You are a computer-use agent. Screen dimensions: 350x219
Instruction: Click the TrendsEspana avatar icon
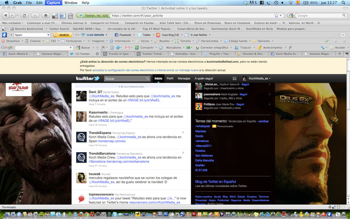coord(81,137)
